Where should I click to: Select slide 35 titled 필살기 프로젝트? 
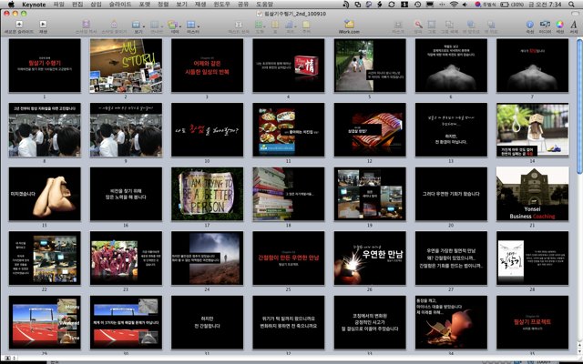[x=532, y=322]
